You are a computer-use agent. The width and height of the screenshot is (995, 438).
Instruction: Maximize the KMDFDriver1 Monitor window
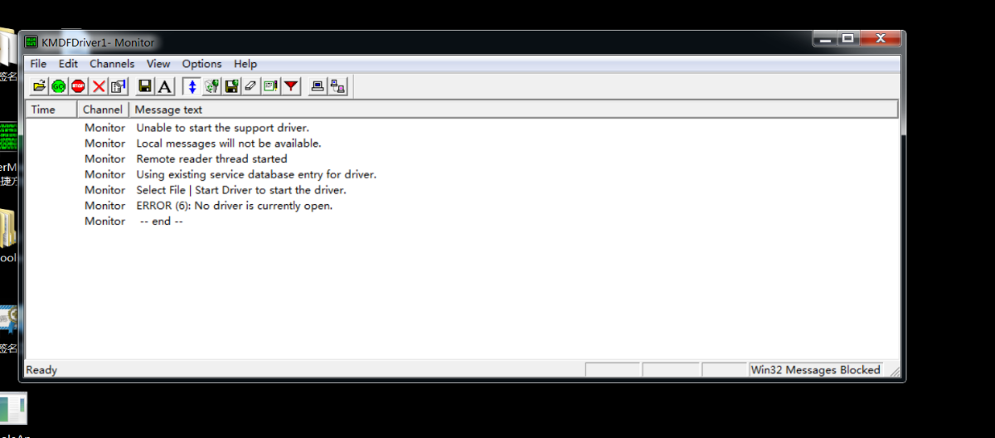(847, 38)
